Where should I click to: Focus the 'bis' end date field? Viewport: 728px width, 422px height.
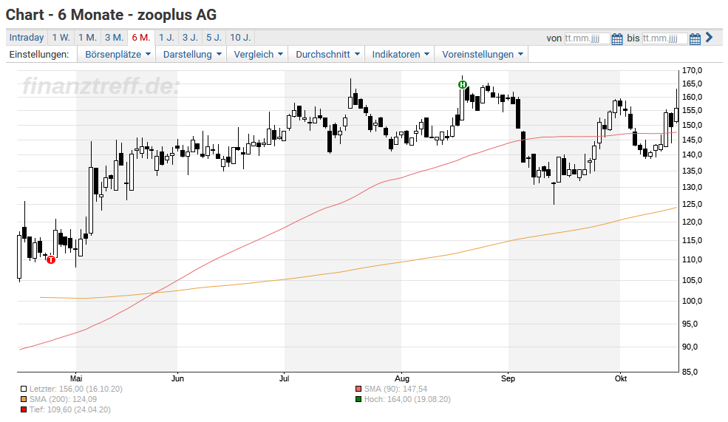point(665,38)
